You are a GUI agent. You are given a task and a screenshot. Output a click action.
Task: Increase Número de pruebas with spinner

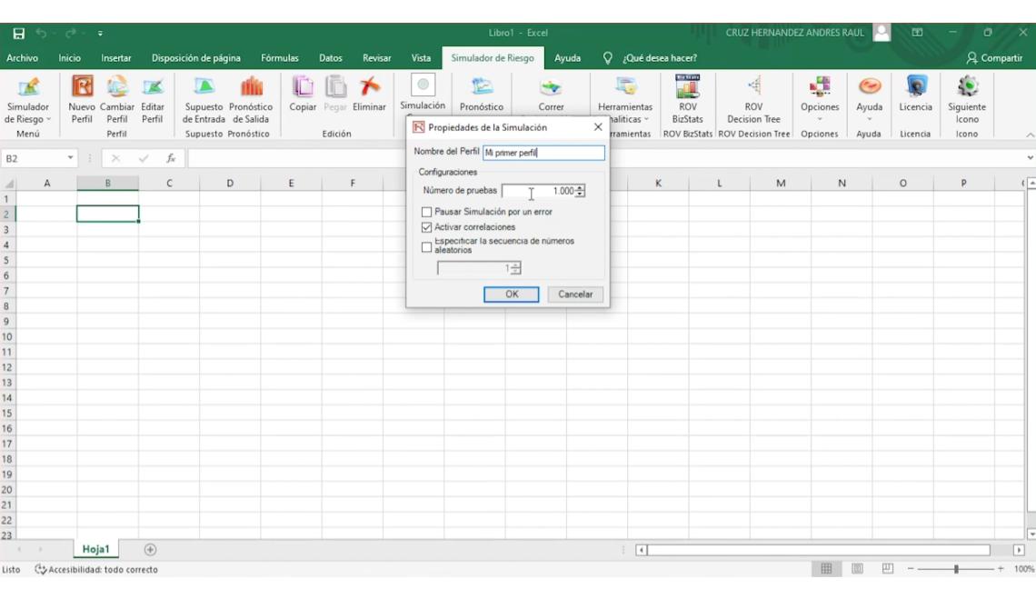(x=580, y=187)
